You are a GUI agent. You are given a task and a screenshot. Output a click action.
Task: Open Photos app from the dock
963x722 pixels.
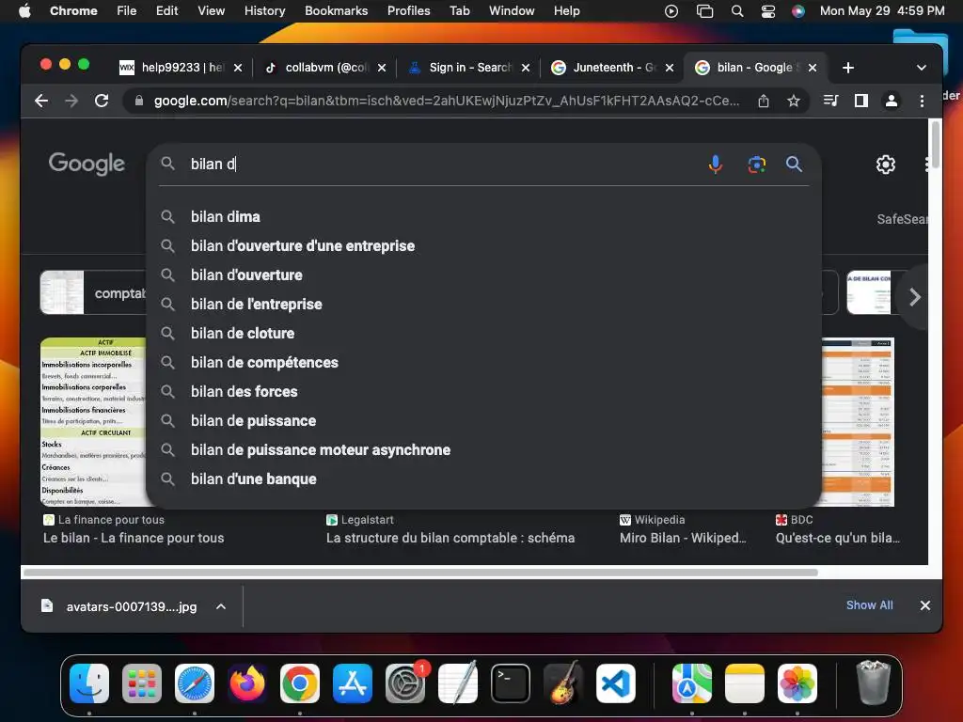click(797, 683)
